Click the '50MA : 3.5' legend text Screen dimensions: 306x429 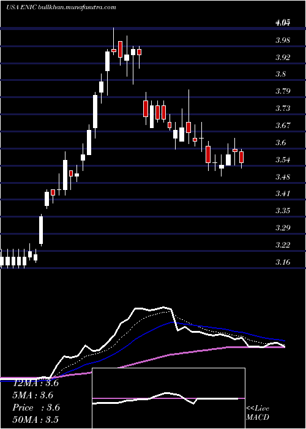(x=35, y=420)
